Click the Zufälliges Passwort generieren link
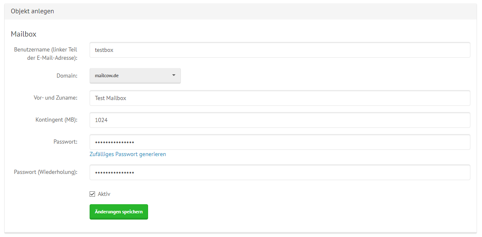 point(128,154)
